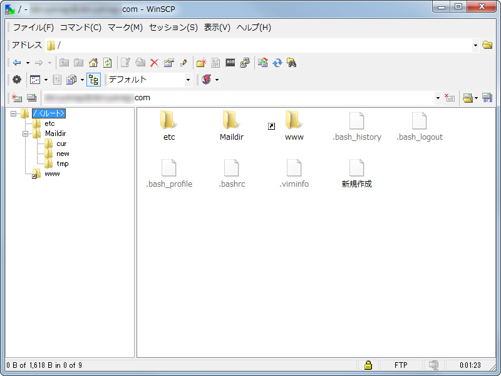Viewport: 501px width, 376px height.
Task: Open the デフォルト transfer preset dropdown
Action: click(x=188, y=80)
